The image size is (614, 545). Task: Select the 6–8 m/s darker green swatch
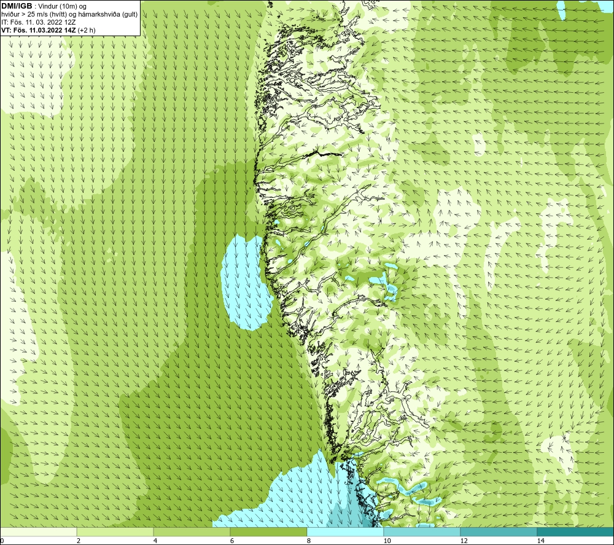pyautogui.click(x=269, y=531)
